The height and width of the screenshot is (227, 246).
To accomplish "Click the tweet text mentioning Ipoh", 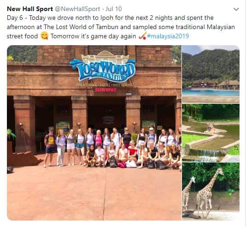I will (x=110, y=18).
